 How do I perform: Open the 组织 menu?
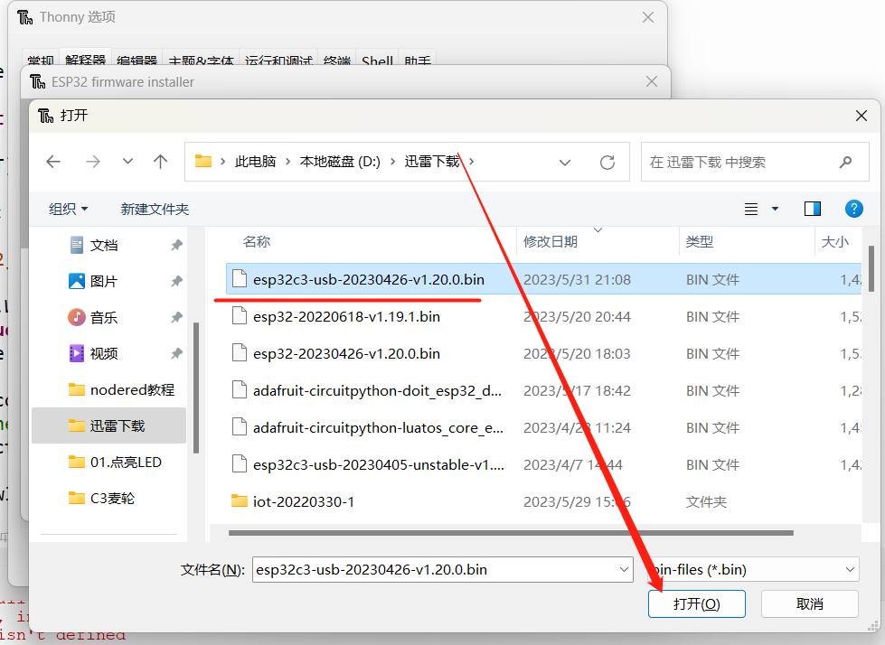pyautogui.click(x=69, y=210)
